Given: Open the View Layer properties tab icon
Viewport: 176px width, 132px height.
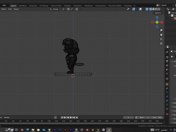Looking at the screenshot, I should [x=167, y=65].
